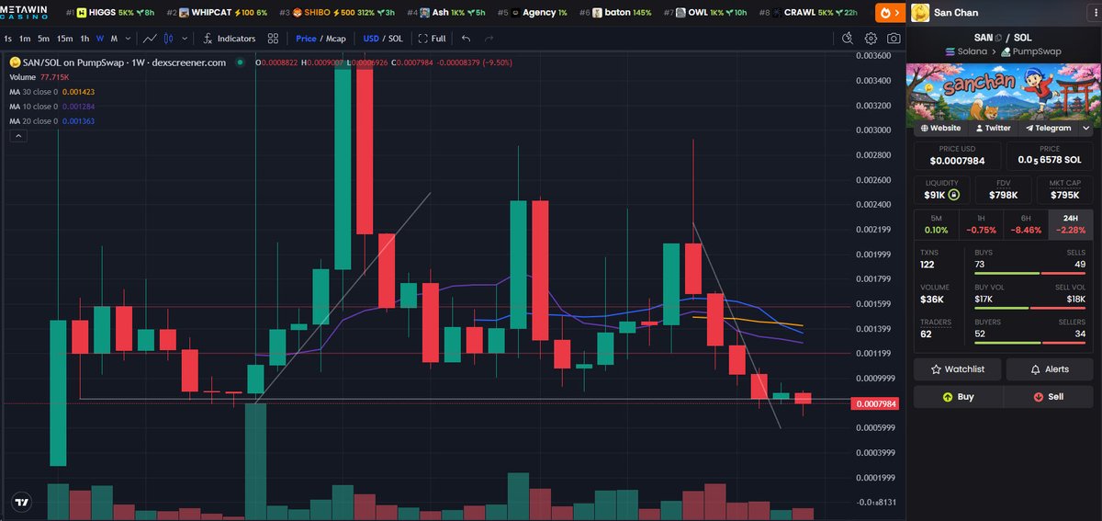Screen dimensions: 1102x521
Task: Enter Full screen chart mode
Action: click(x=432, y=39)
